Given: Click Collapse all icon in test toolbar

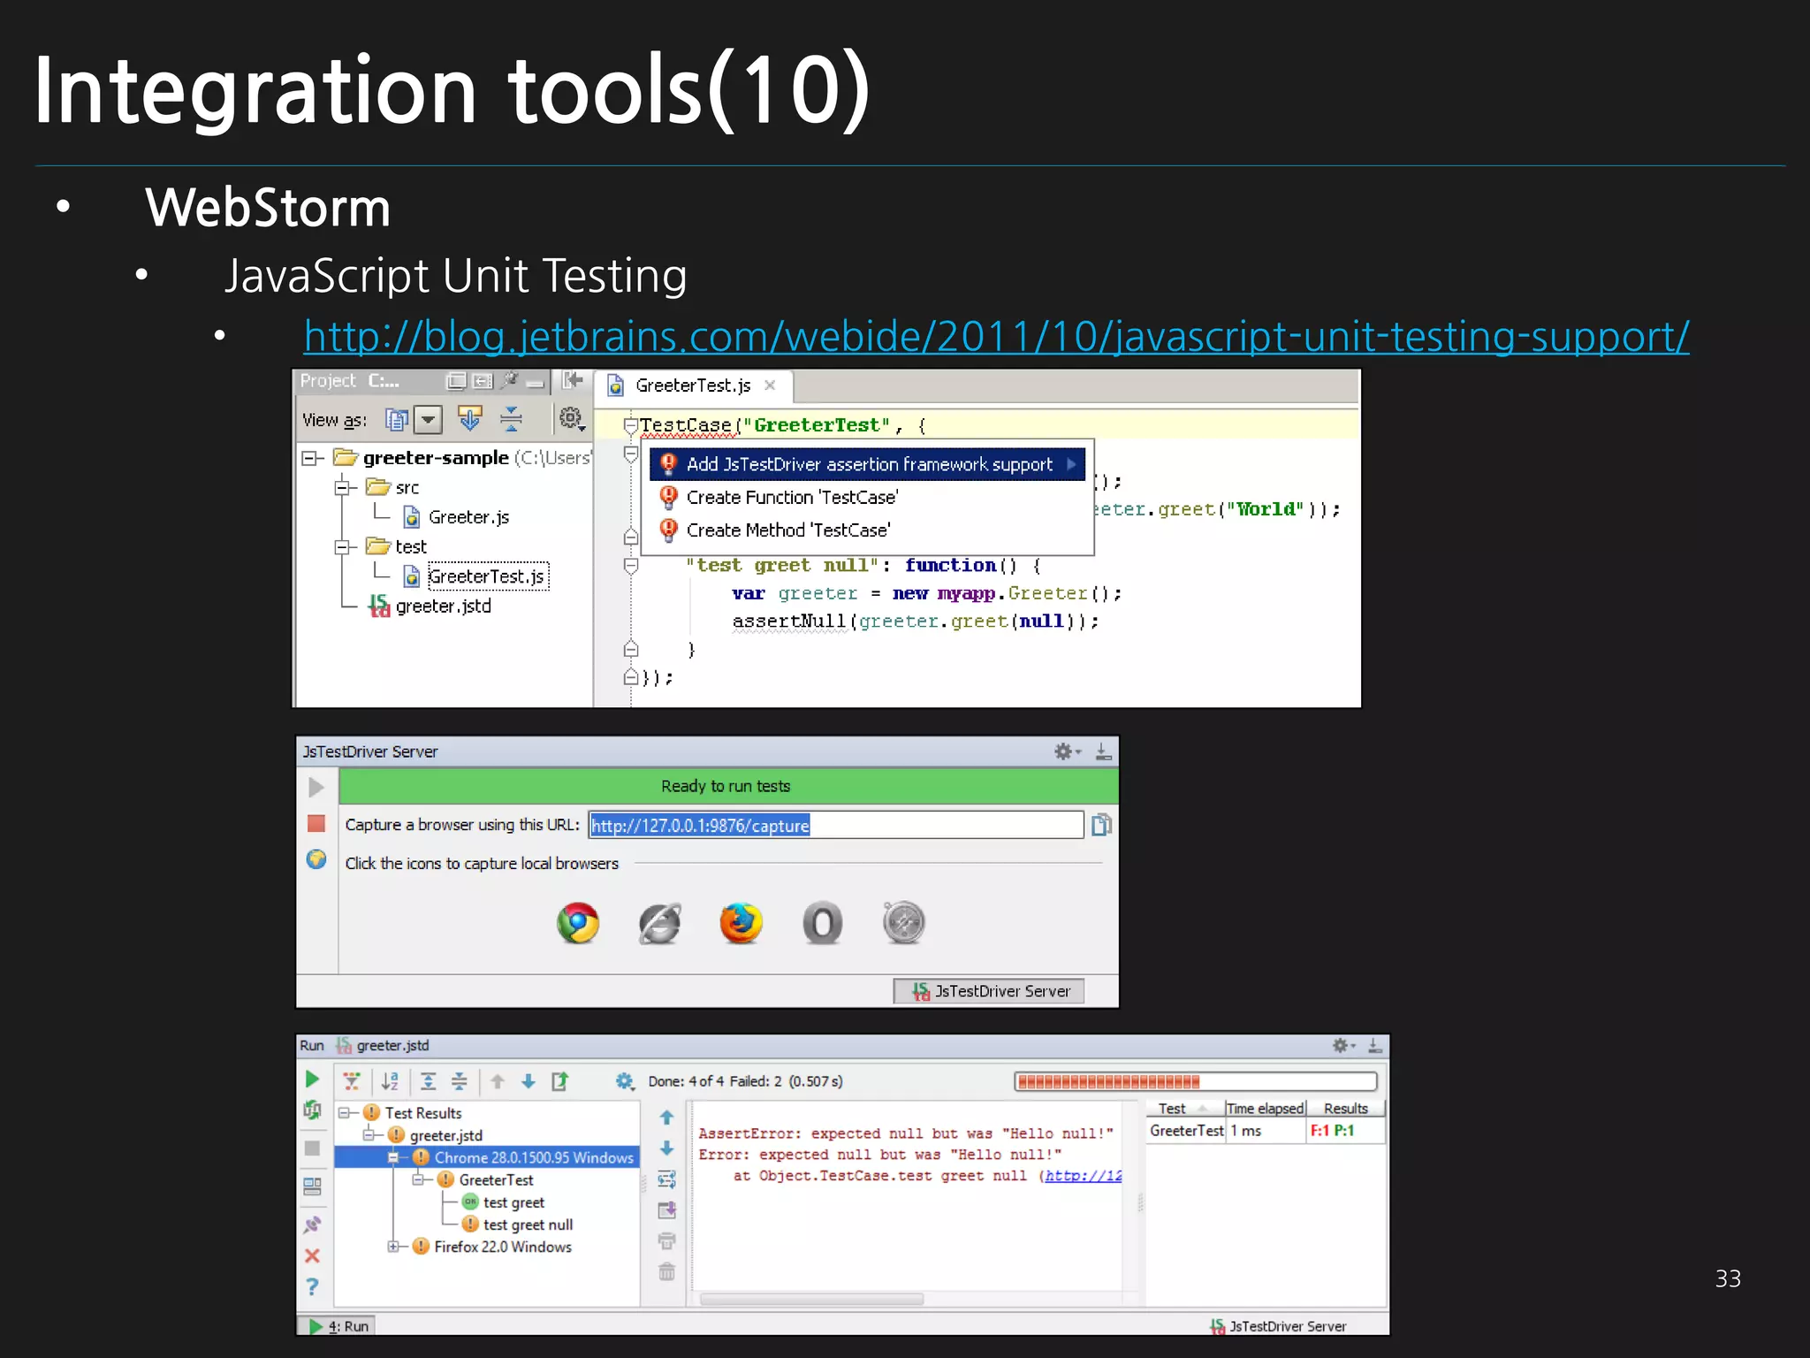Looking at the screenshot, I should click(x=460, y=1081).
